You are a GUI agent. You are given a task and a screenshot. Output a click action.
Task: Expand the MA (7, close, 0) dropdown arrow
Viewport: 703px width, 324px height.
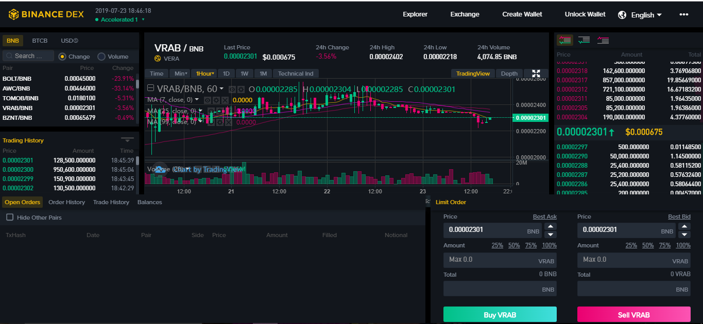197,100
